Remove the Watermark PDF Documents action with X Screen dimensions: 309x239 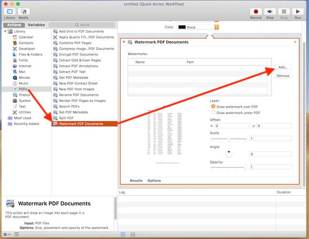tap(295, 42)
